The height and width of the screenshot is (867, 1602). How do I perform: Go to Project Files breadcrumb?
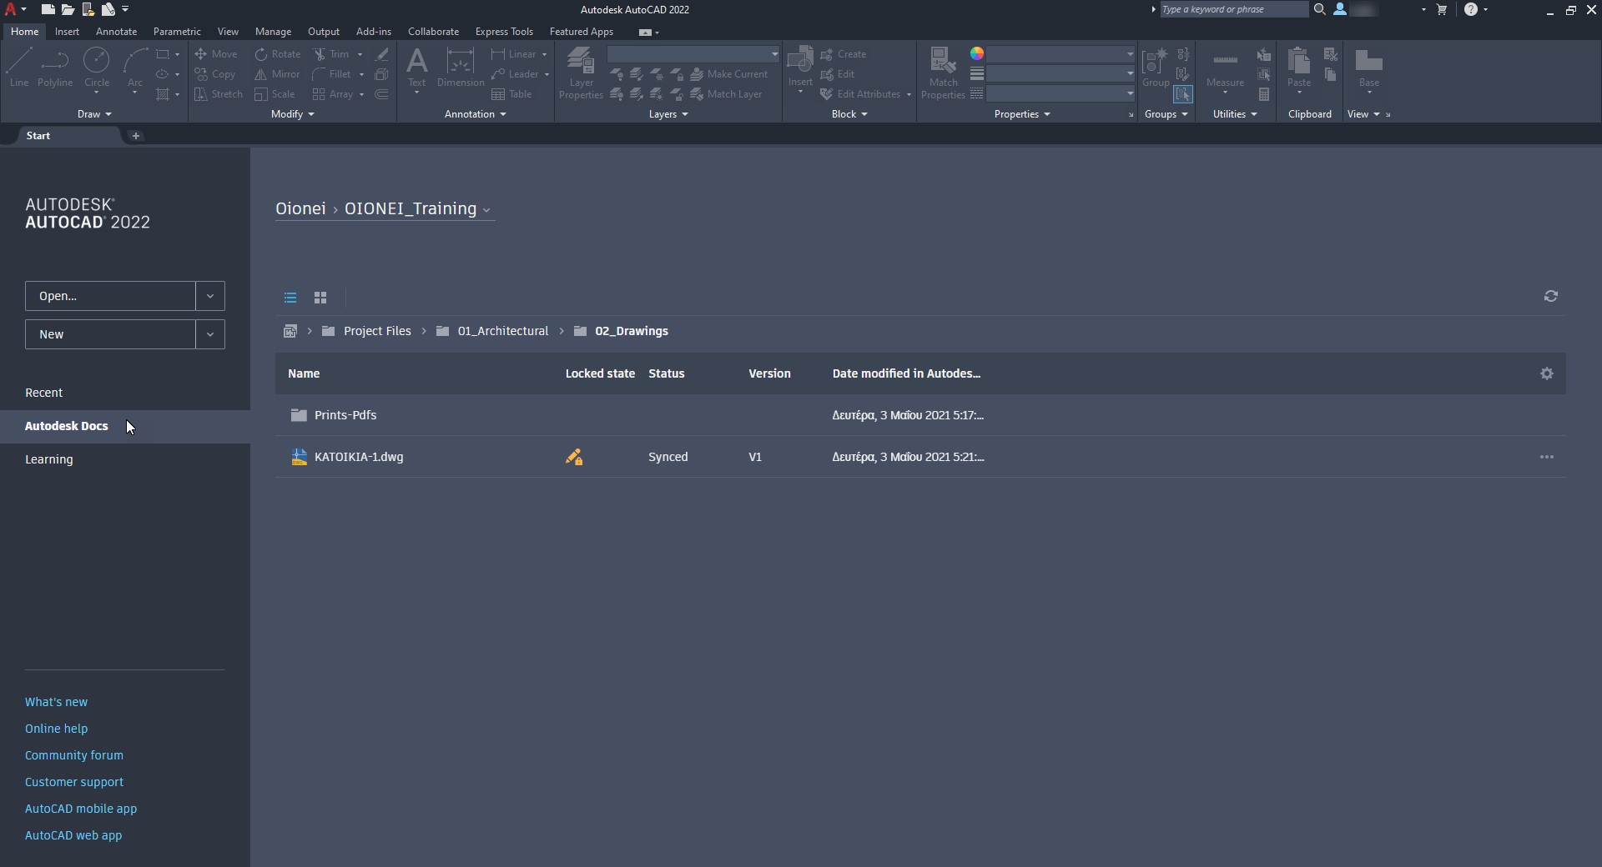[377, 331]
